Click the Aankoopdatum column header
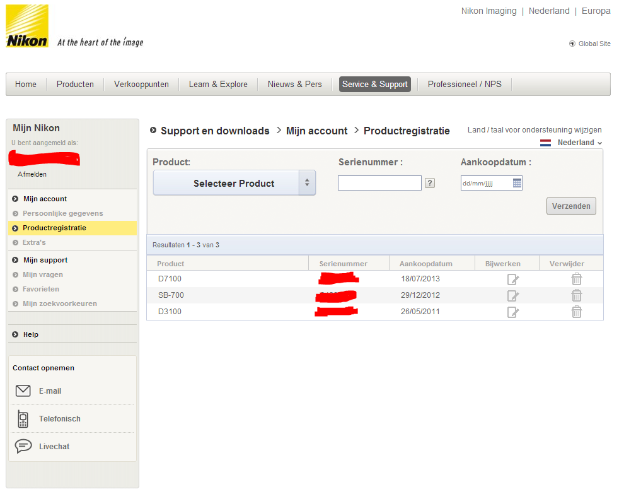 (426, 264)
